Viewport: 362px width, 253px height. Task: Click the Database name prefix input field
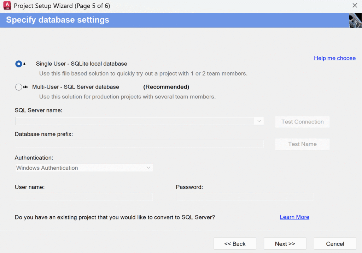139,144
